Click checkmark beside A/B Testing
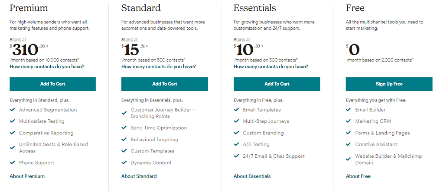Screen dimensions: 437x191 coord(236,144)
